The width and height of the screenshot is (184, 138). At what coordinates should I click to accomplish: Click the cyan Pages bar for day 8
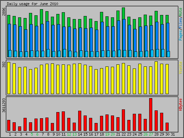point(48,53)
